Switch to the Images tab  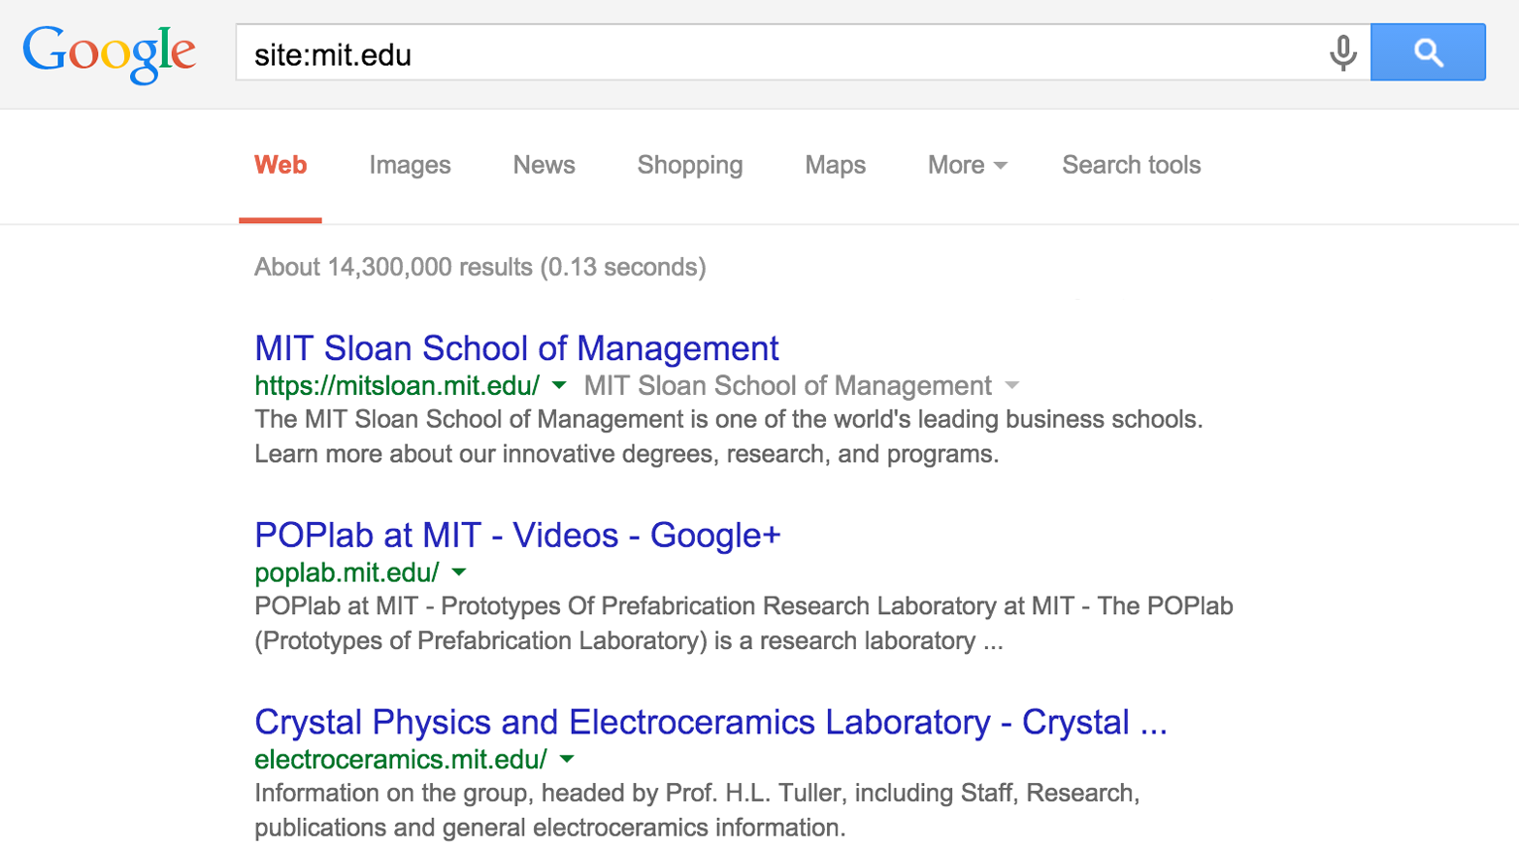[x=409, y=165]
